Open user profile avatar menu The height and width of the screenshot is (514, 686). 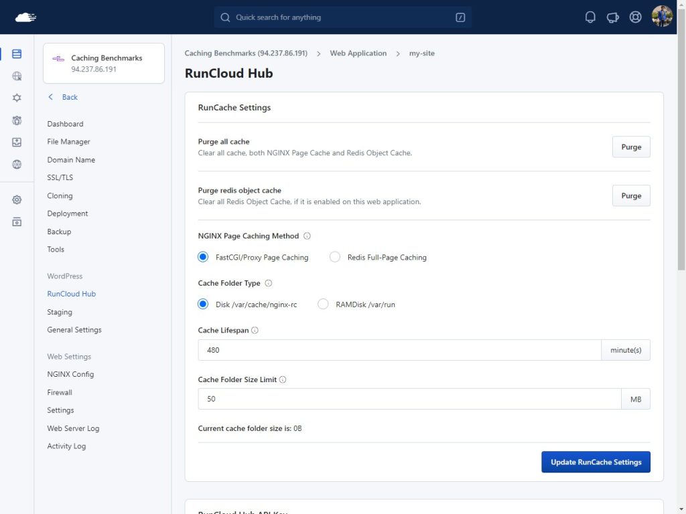click(x=662, y=17)
